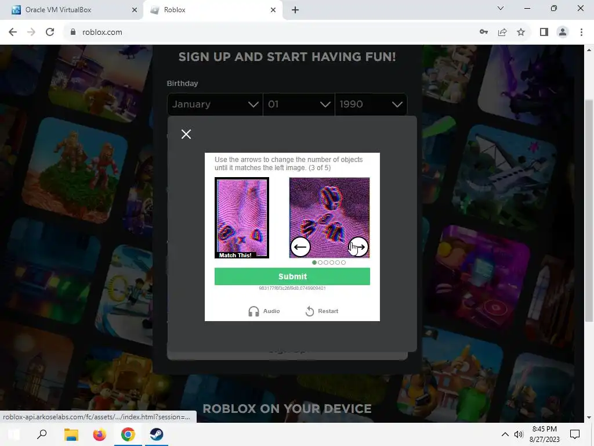Click the Chrome taskbar icon

click(128, 434)
